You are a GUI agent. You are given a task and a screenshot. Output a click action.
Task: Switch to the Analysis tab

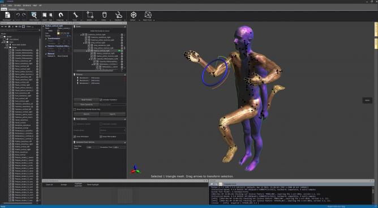22,9
